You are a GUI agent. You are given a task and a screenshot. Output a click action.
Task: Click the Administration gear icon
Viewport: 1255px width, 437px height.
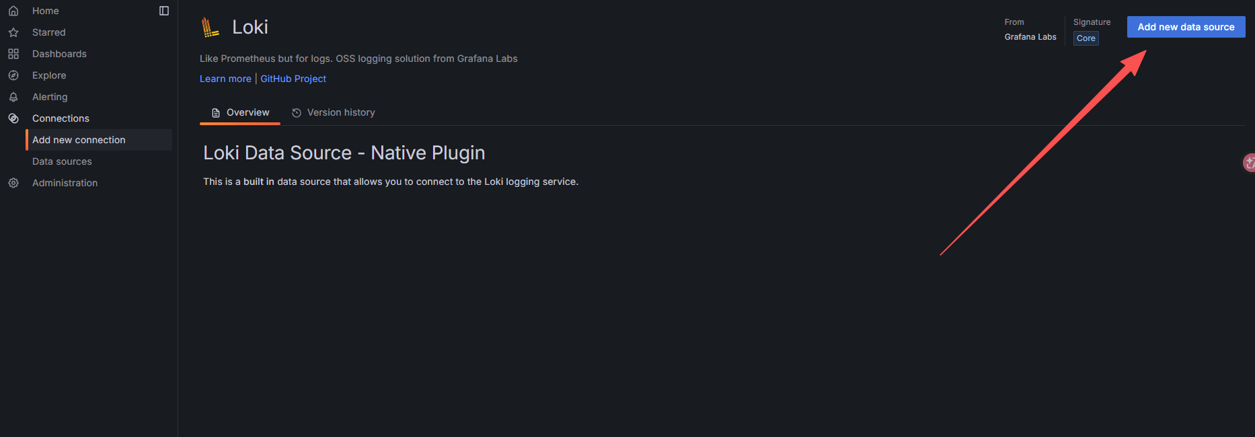(13, 183)
